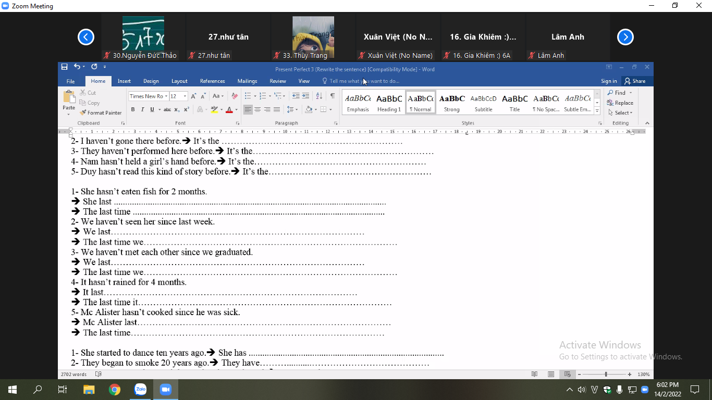Repeat the action with the redo icon

click(94, 67)
